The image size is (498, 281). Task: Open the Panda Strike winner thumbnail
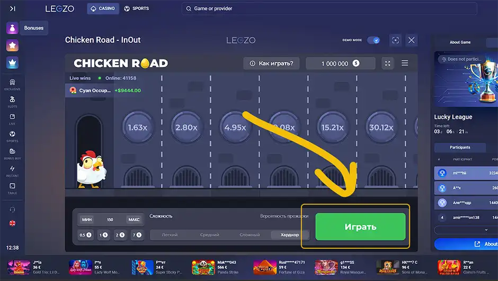coord(203,267)
